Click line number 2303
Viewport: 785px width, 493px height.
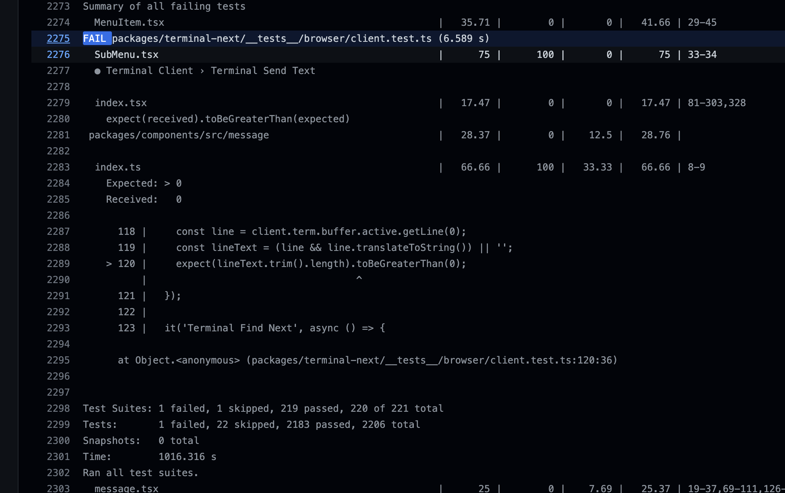(x=58, y=488)
